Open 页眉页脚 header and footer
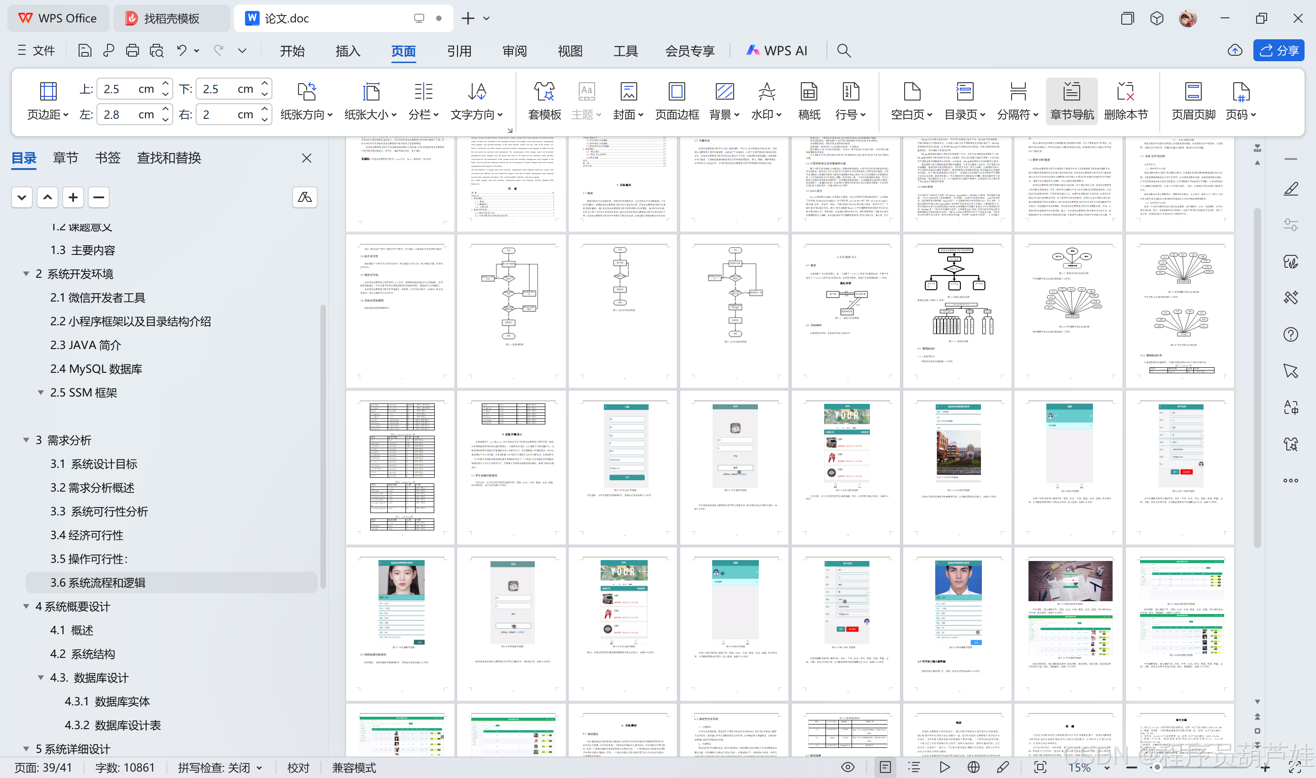The image size is (1316, 778). coord(1193,102)
